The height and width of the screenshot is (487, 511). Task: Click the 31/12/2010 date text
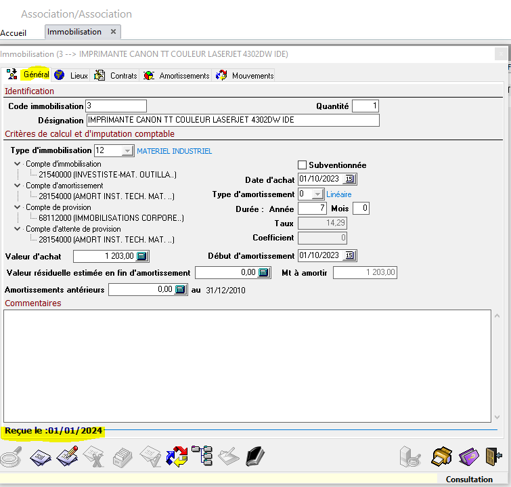(225, 291)
